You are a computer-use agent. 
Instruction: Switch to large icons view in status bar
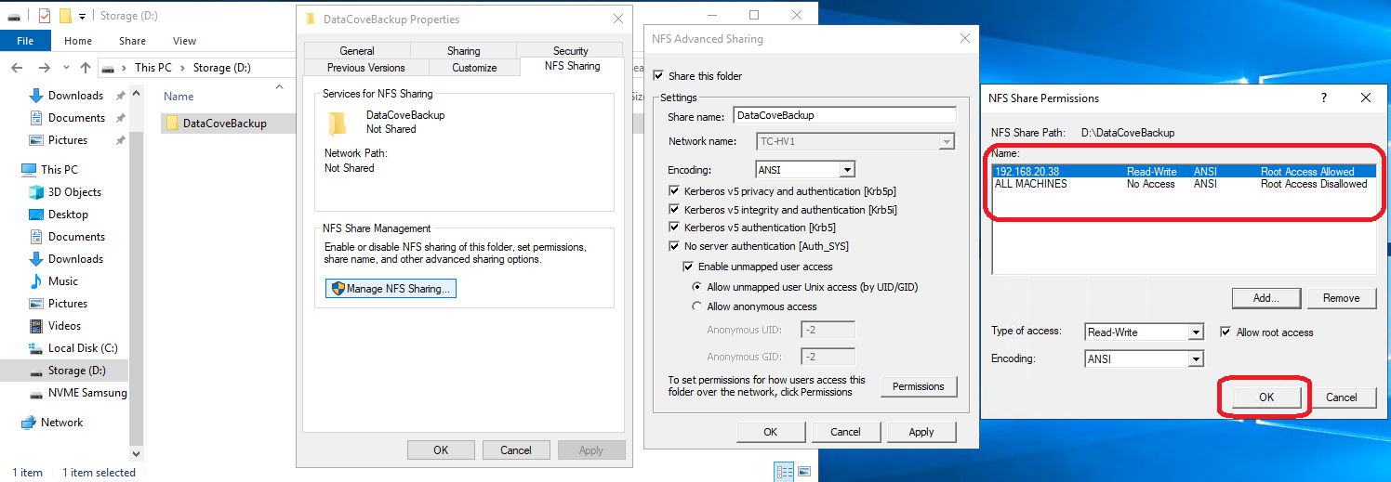click(803, 472)
